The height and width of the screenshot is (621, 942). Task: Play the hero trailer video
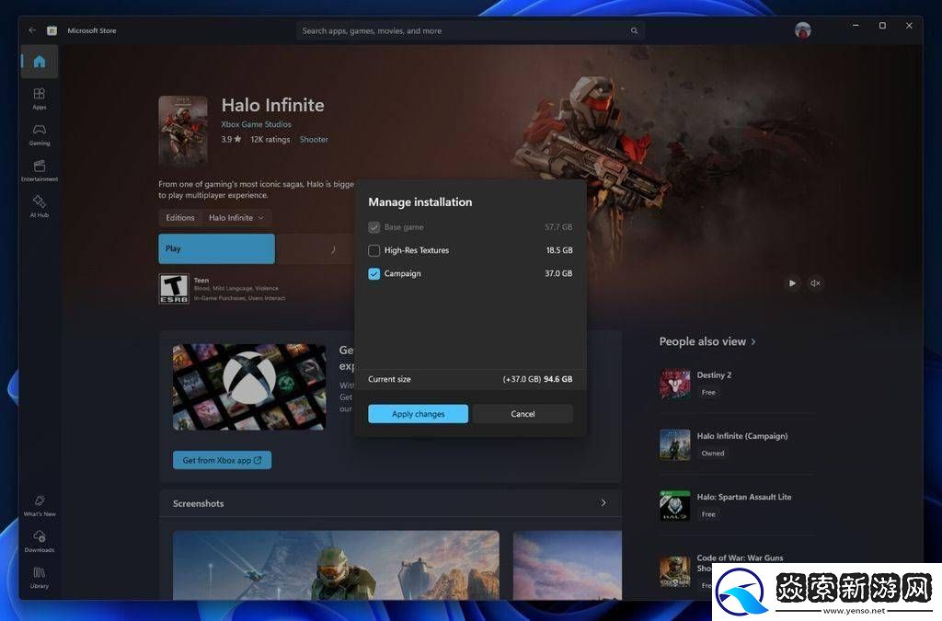pyautogui.click(x=792, y=283)
